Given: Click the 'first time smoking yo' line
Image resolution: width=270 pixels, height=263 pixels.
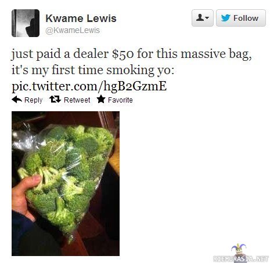Looking at the screenshot, I should coord(93,70).
